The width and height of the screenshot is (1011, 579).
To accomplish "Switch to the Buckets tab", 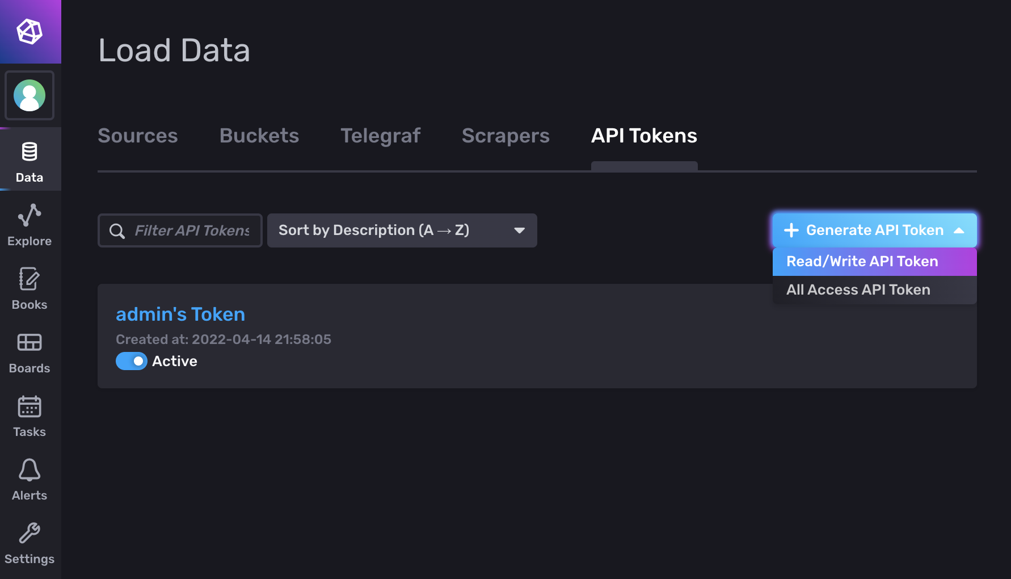I will coord(259,136).
